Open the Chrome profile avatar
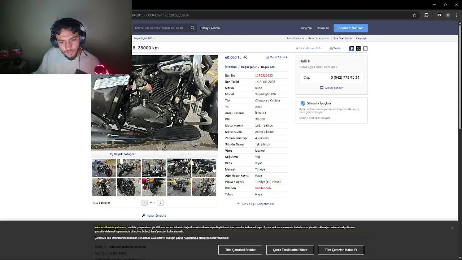This screenshot has height=260, width=462. [x=448, y=15]
